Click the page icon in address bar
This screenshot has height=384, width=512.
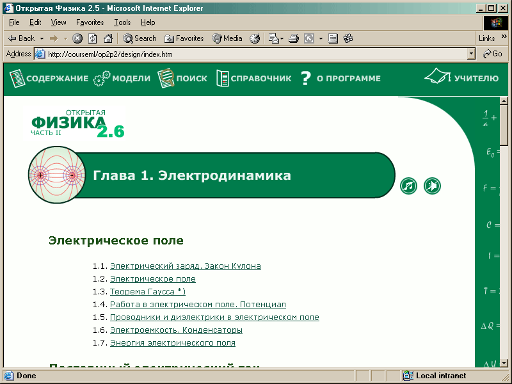coord(40,54)
